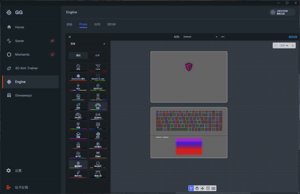Expand the effect category dropdown above presets
300x194 pixels.
click(x=88, y=44)
